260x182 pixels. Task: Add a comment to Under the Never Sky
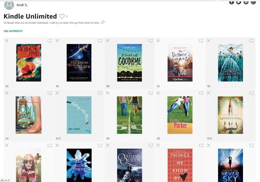pyautogui.click(x=251, y=145)
